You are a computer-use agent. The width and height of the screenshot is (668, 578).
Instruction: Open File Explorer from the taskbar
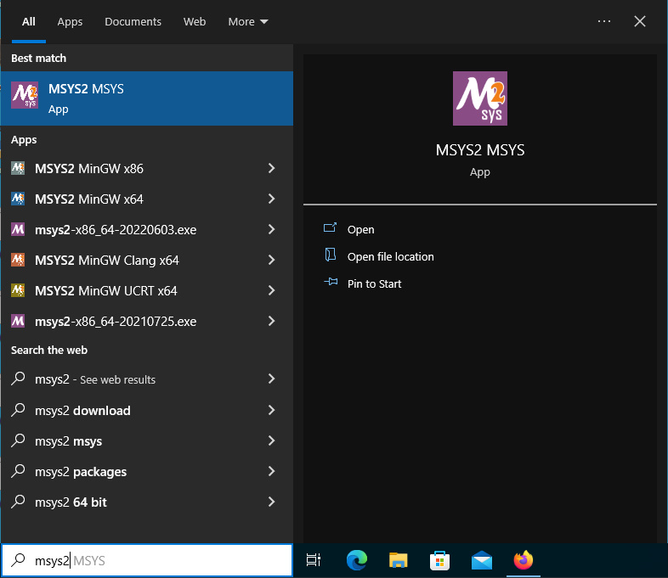tap(398, 560)
